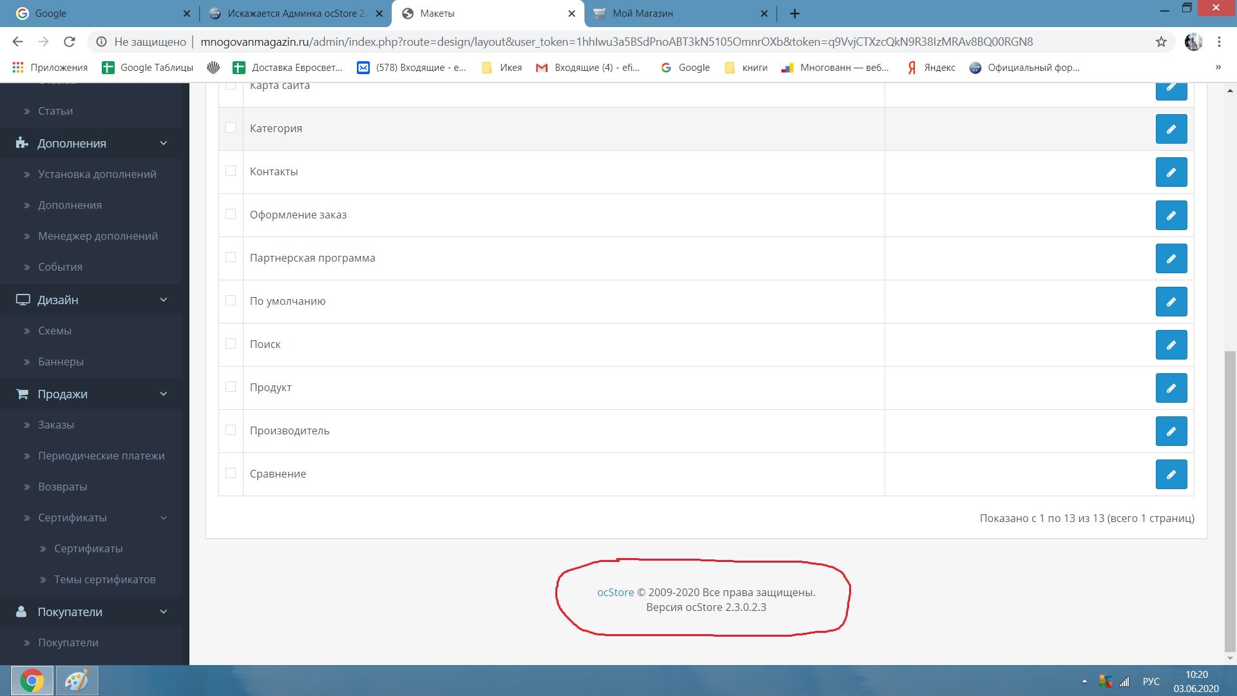Edit the Оформление заказ layout pencil button
The image size is (1237, 696).
[x=1171, y=215]
